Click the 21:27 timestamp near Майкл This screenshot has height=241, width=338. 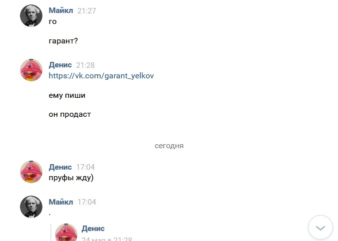(86, 11)
